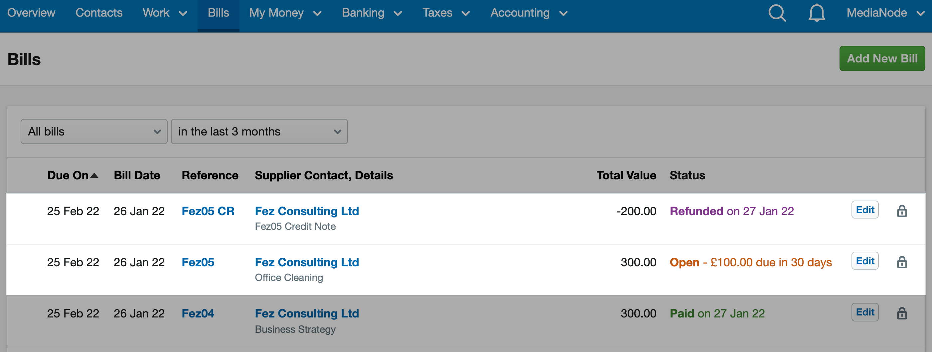Click lock icon on Fez04 row
This screenshot has width=932, height=352.
[902, 313]
